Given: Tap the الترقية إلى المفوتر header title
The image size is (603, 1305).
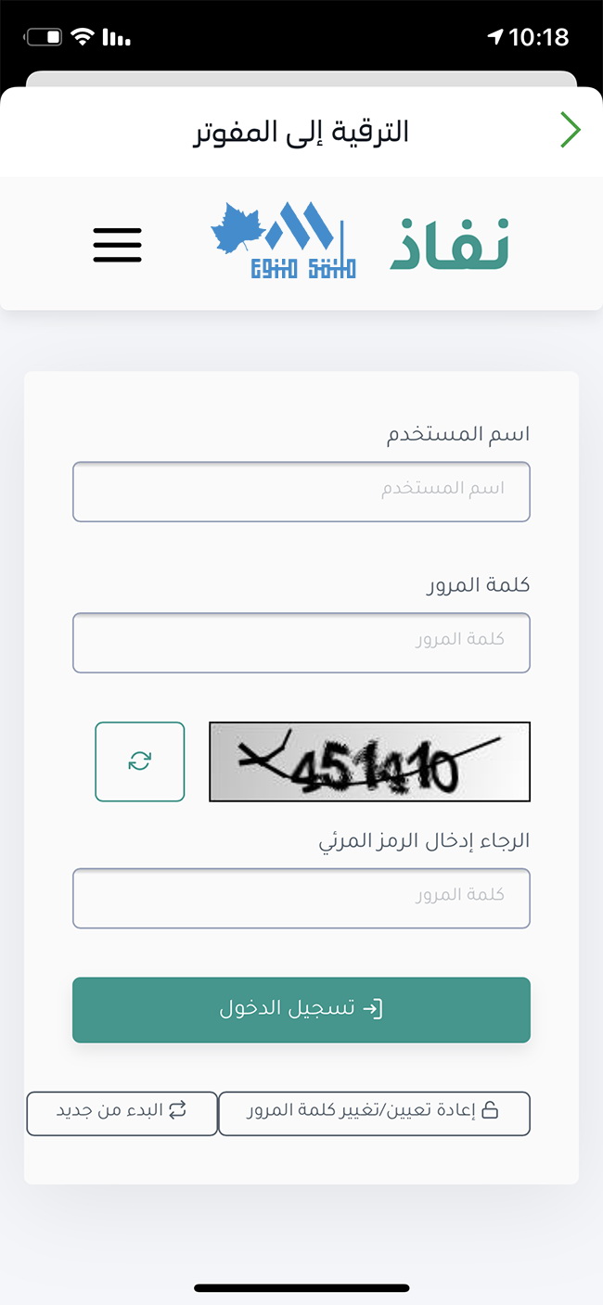Looking at the screenshot, I should [x=301, y=131].
